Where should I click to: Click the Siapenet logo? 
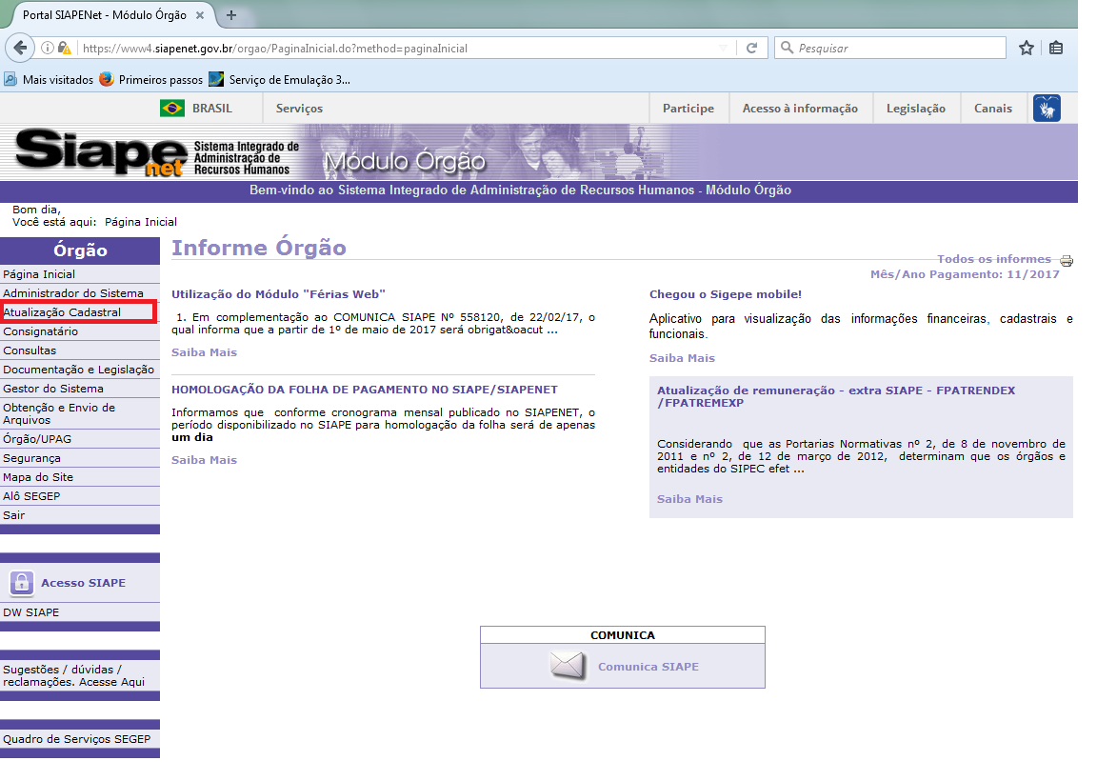click(100, 151)
